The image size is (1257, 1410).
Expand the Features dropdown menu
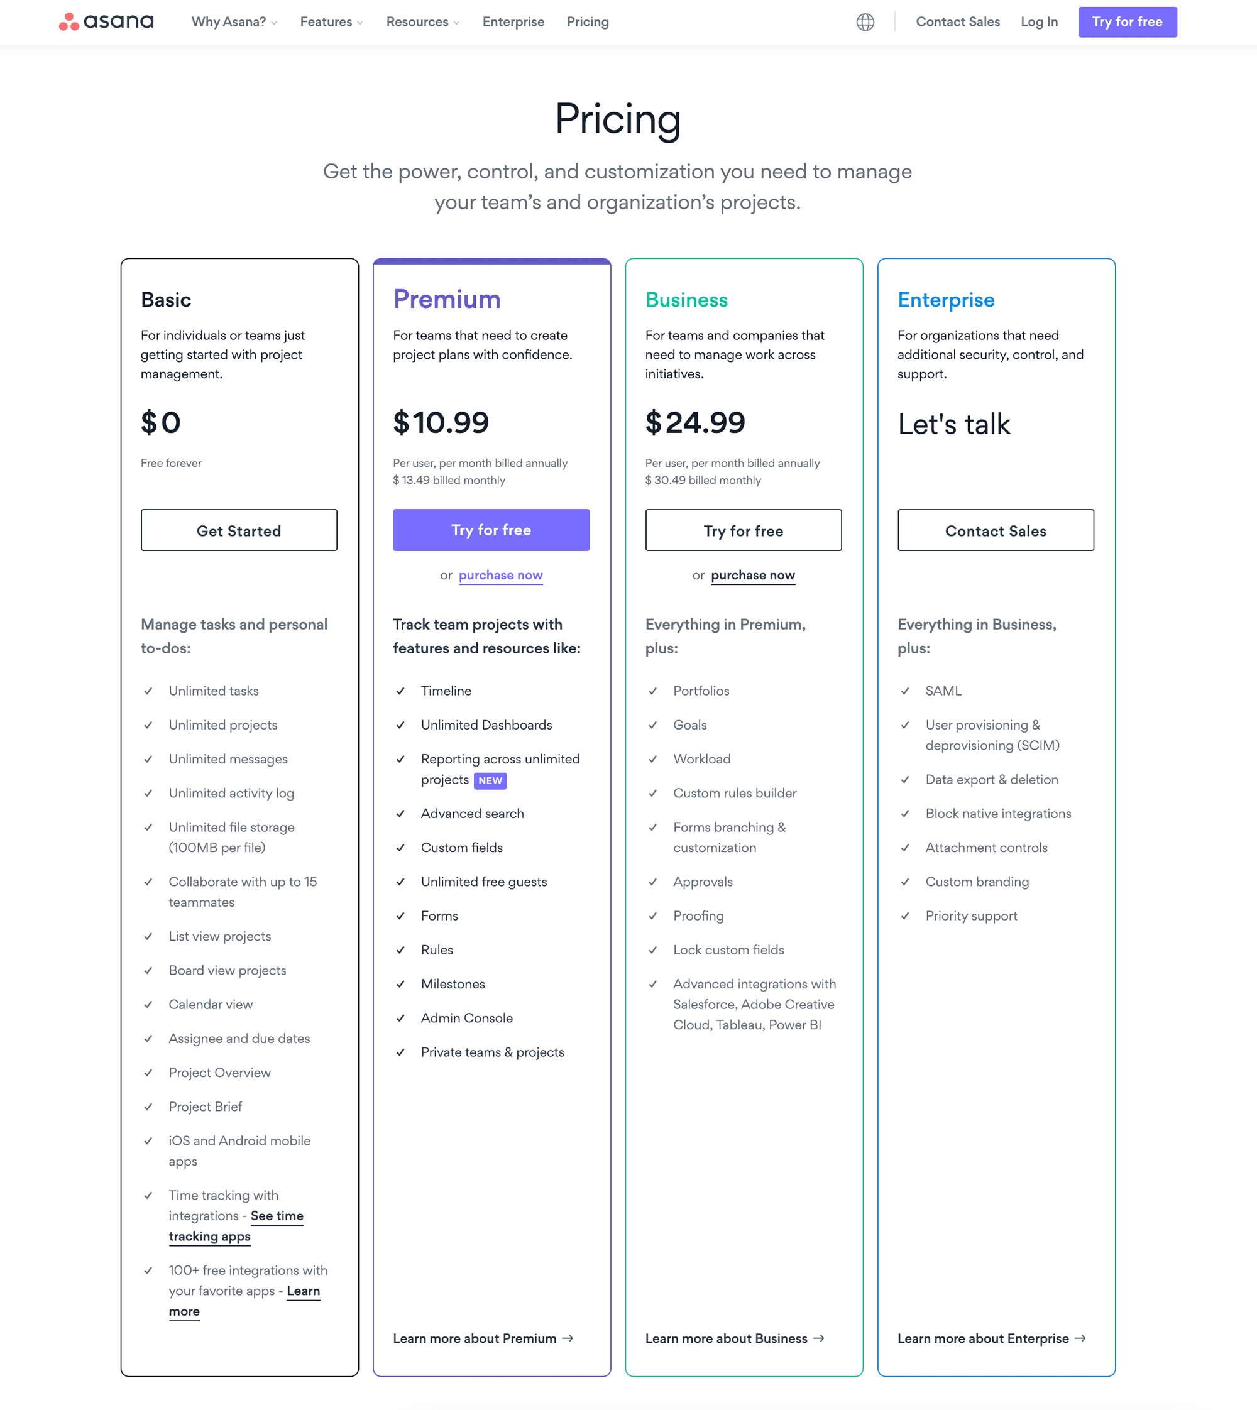pyautogui.click(x=331, y=22)
